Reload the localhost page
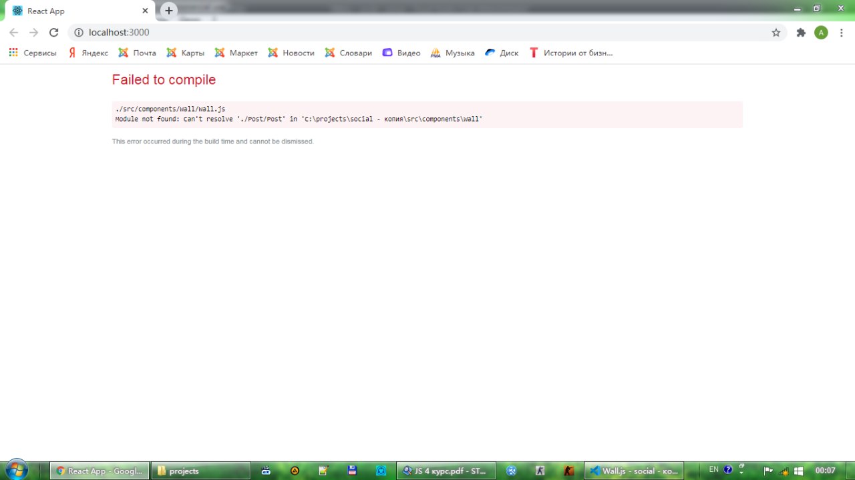This screenshot has height=480, width=855. pyautogui.click(x=54, y=32)
